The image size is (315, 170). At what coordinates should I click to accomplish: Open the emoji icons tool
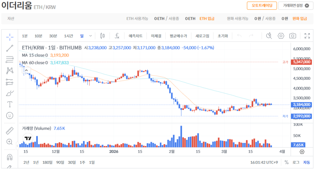coord(9,115)
